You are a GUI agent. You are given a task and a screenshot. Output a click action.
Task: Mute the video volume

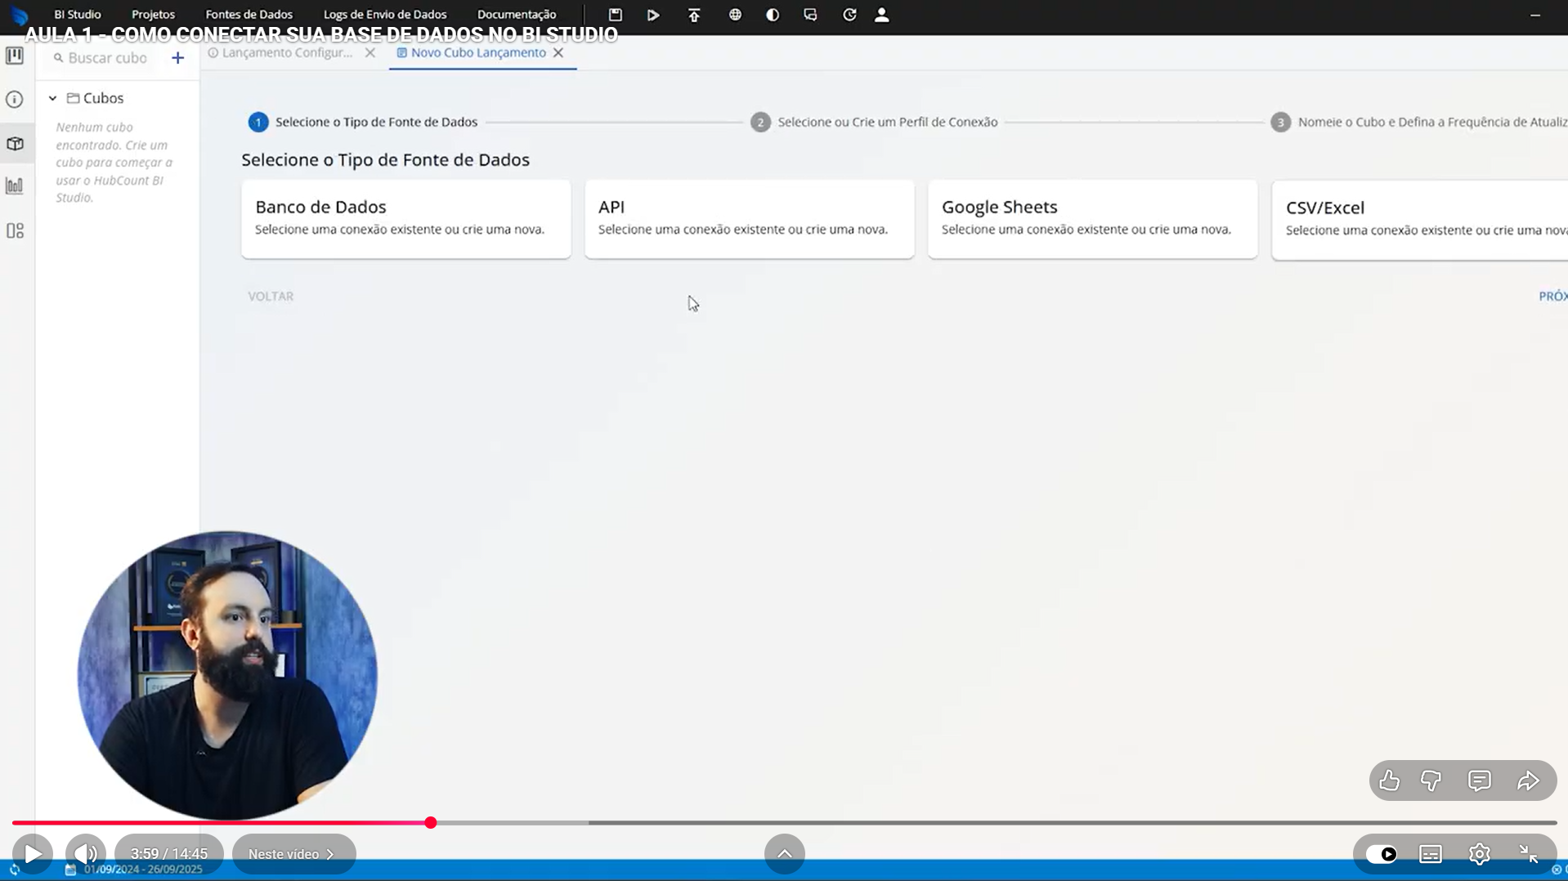pos(86,854)
